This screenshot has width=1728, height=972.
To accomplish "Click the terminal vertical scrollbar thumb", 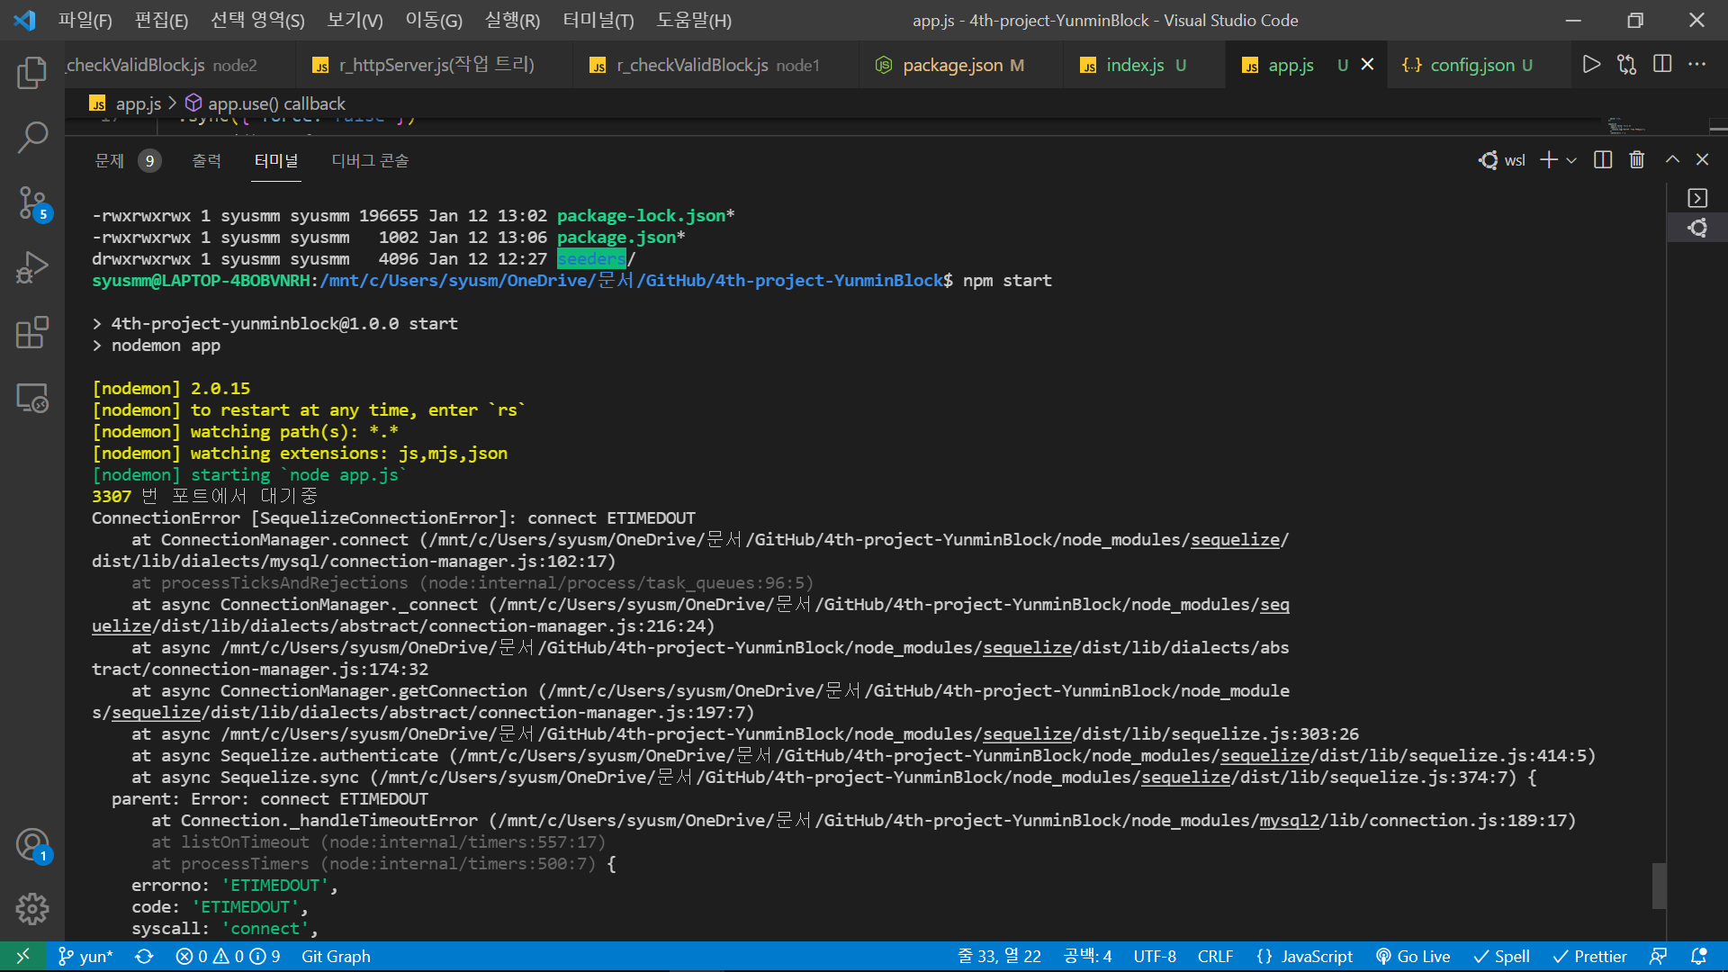I will pyautogui.click(x=1659, y=886).
